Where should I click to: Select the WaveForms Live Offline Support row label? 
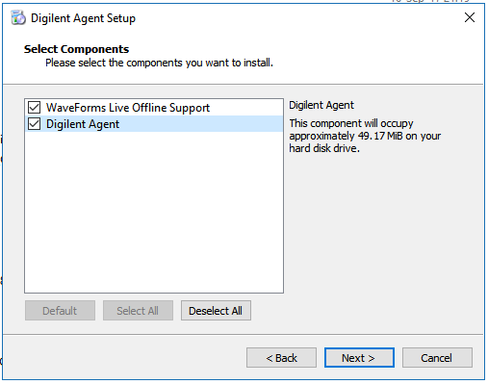[128, 108]
